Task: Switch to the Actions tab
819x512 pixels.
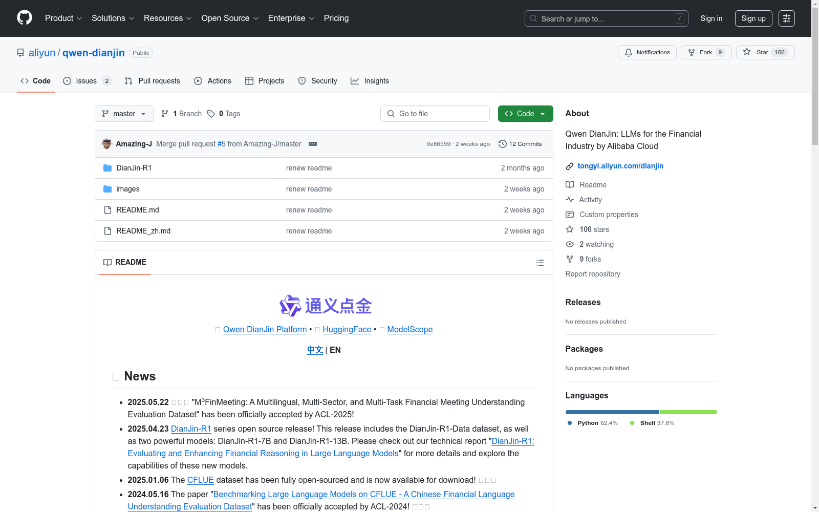Action: 213,81
